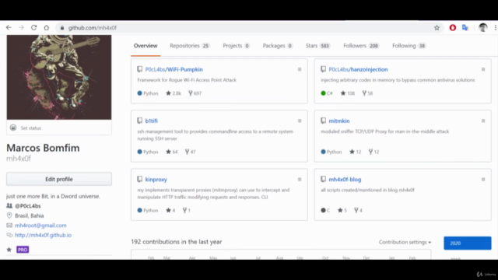The width and height of the screenshot is (498, 280).
Task: Click the Marcos Bomfim name heading
Action: point(43,148)
